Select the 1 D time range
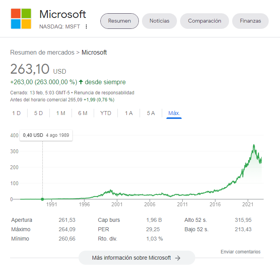280x269 pixels. (x=16, y=113)
